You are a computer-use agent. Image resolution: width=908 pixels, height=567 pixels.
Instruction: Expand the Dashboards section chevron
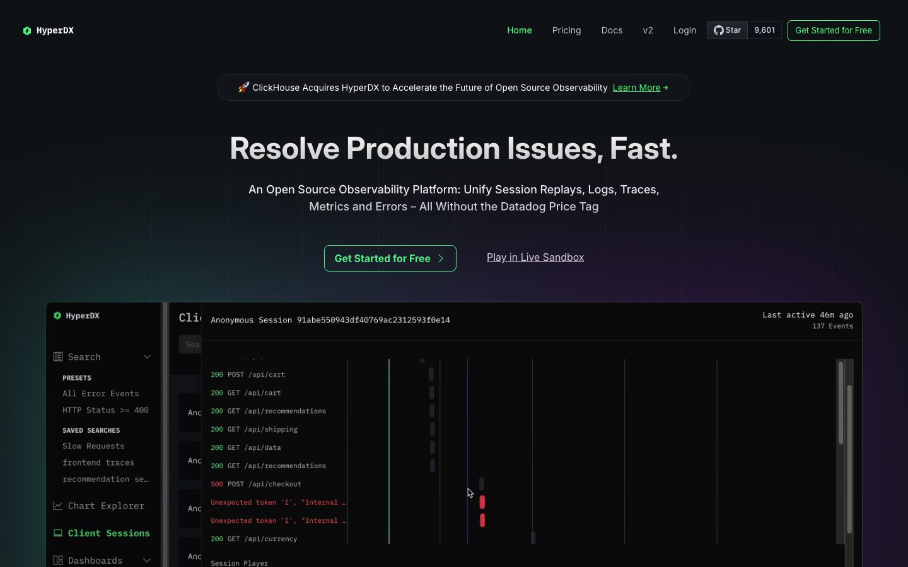coord(148,560)
